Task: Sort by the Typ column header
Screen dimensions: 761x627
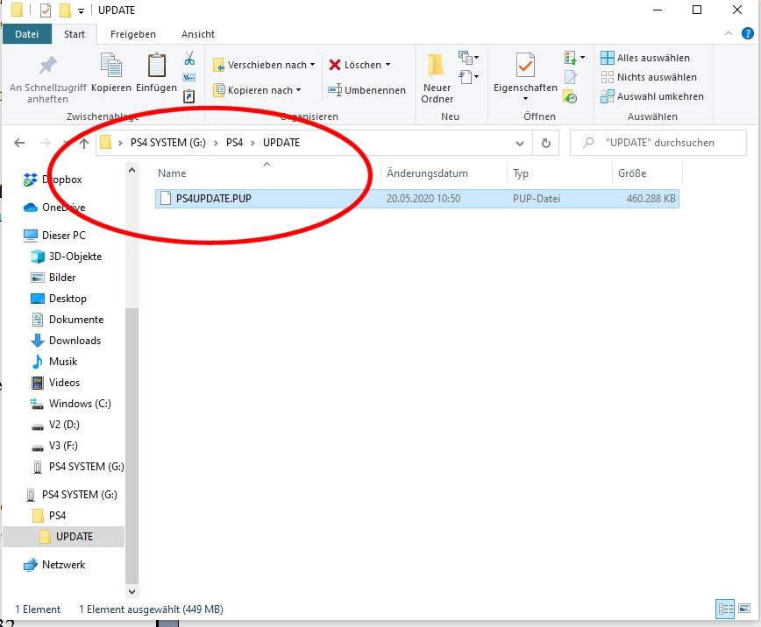Action: 559,173
